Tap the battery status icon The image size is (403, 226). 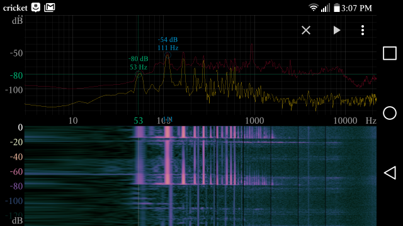337,8
